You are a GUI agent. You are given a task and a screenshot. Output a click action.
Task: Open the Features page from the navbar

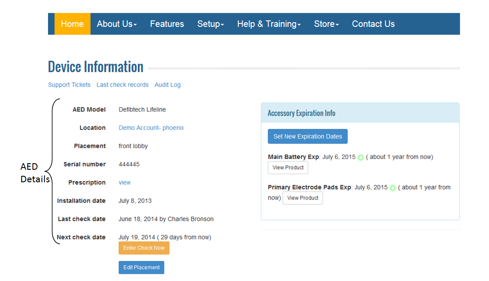pos(167,24)
